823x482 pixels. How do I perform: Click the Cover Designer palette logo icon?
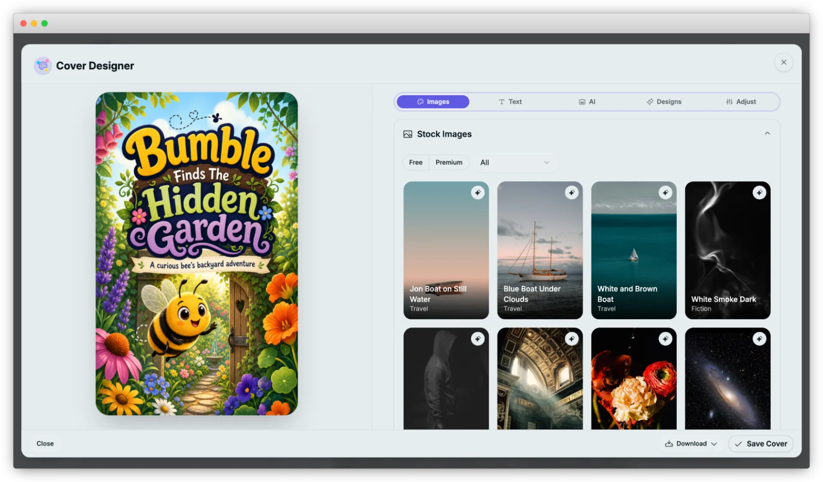[43, 66]
